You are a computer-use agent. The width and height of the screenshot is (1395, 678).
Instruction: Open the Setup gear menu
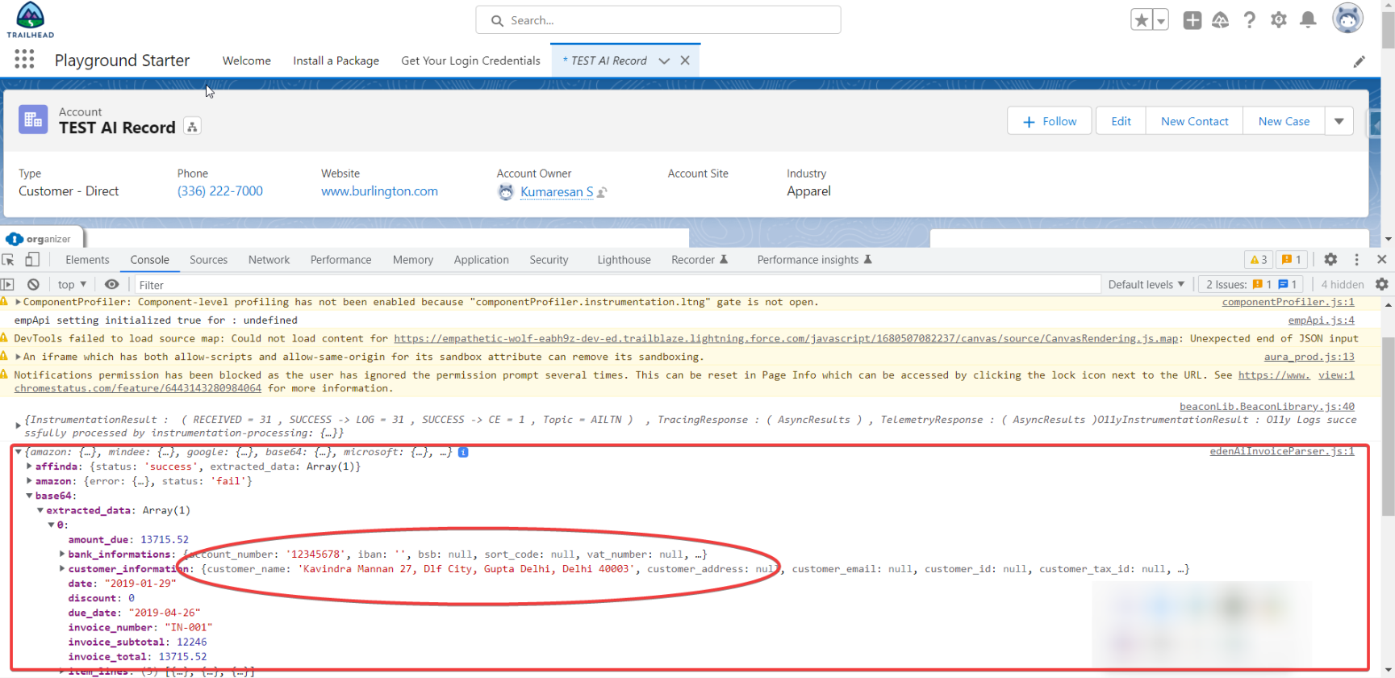point(1279,20)
